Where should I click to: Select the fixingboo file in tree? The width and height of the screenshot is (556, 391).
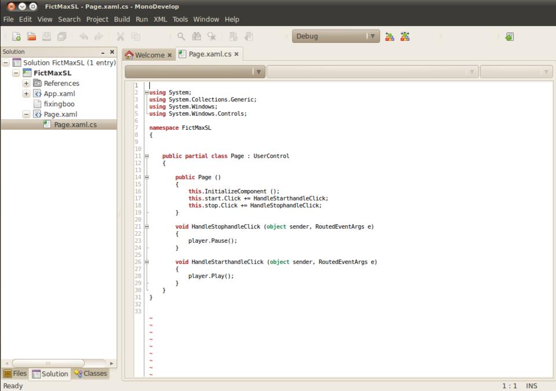pyautogui.click(x=58, y=104)
